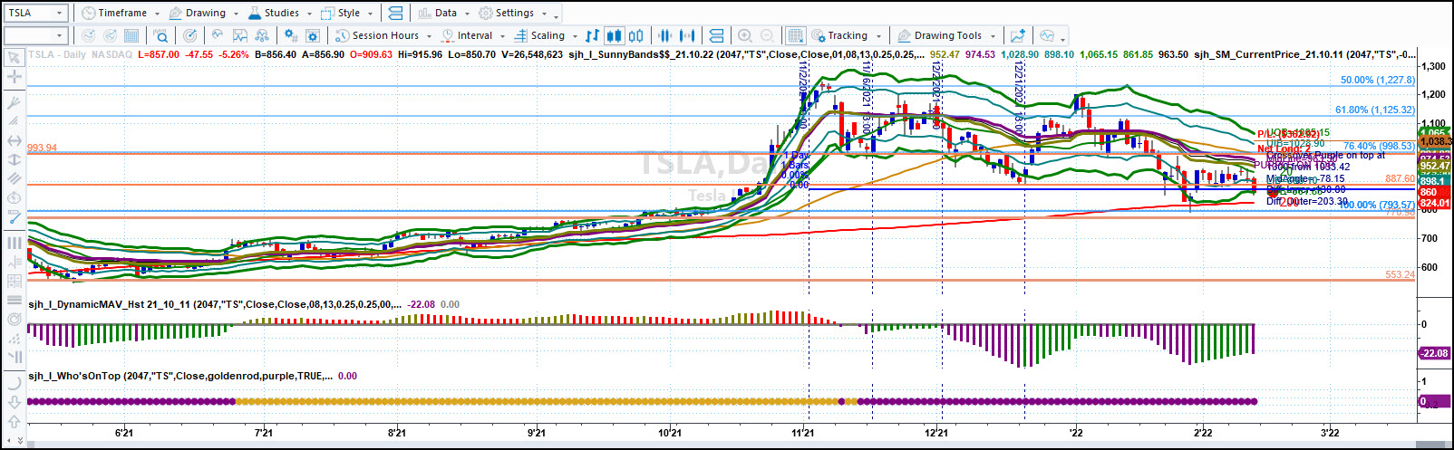Image resolution: width=1454 pixels, height=450 pixels.
Task: Click the -22.08 purple price axis marker
Action: click(x=1434, y=353)
